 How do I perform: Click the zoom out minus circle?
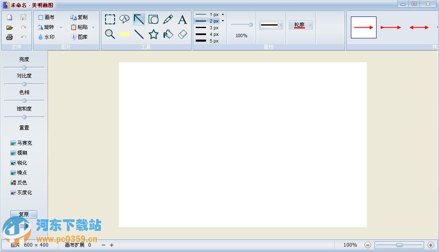tap(368, 245)
